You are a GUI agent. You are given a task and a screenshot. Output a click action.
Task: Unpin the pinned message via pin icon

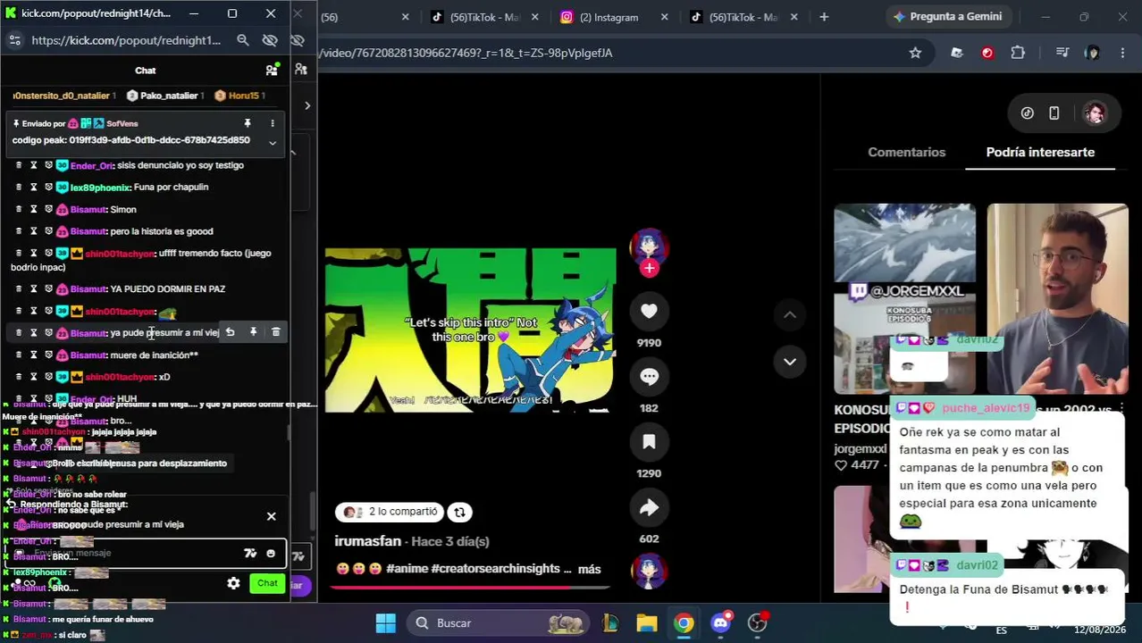[x=248, y=123]
